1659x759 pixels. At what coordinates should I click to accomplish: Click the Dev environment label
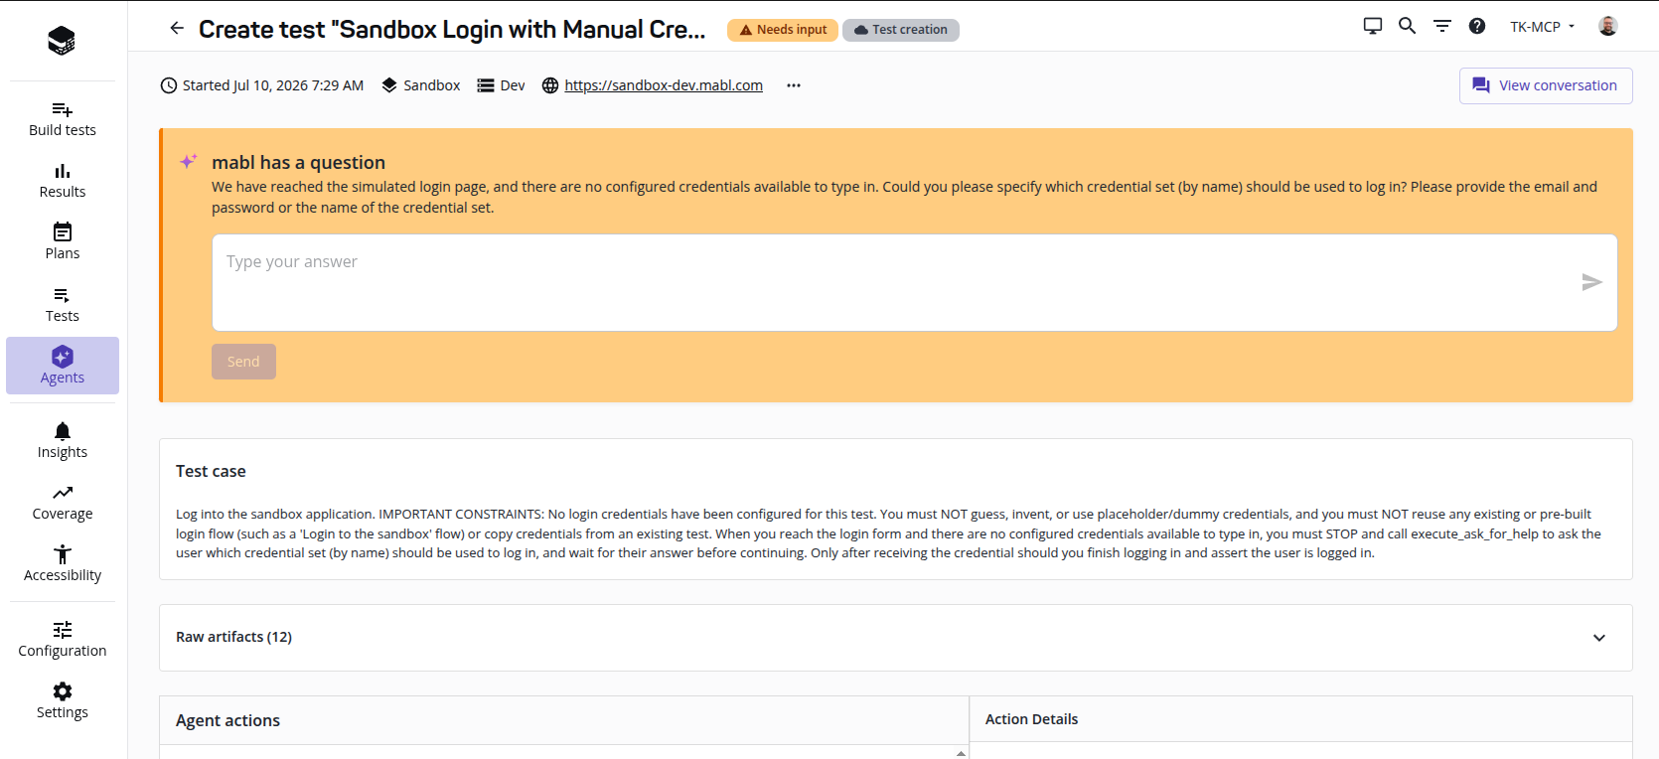(x=513, y=85)
